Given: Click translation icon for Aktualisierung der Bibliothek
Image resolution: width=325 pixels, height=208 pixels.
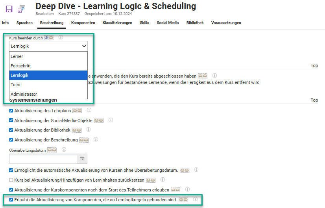Looking at the screenshot, I should click(x=77, y=130).
